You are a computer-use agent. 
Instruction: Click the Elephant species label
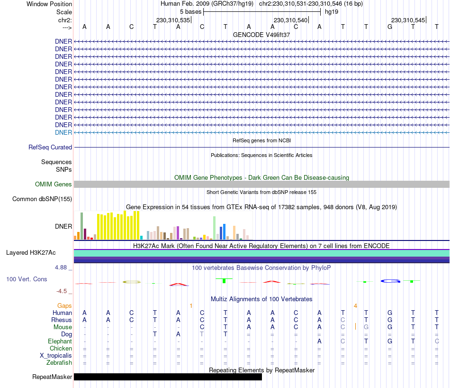coord(60,341)
